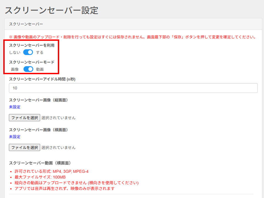
Task: Click the スクリーンセーバー panel header
Action: [26, 24]
